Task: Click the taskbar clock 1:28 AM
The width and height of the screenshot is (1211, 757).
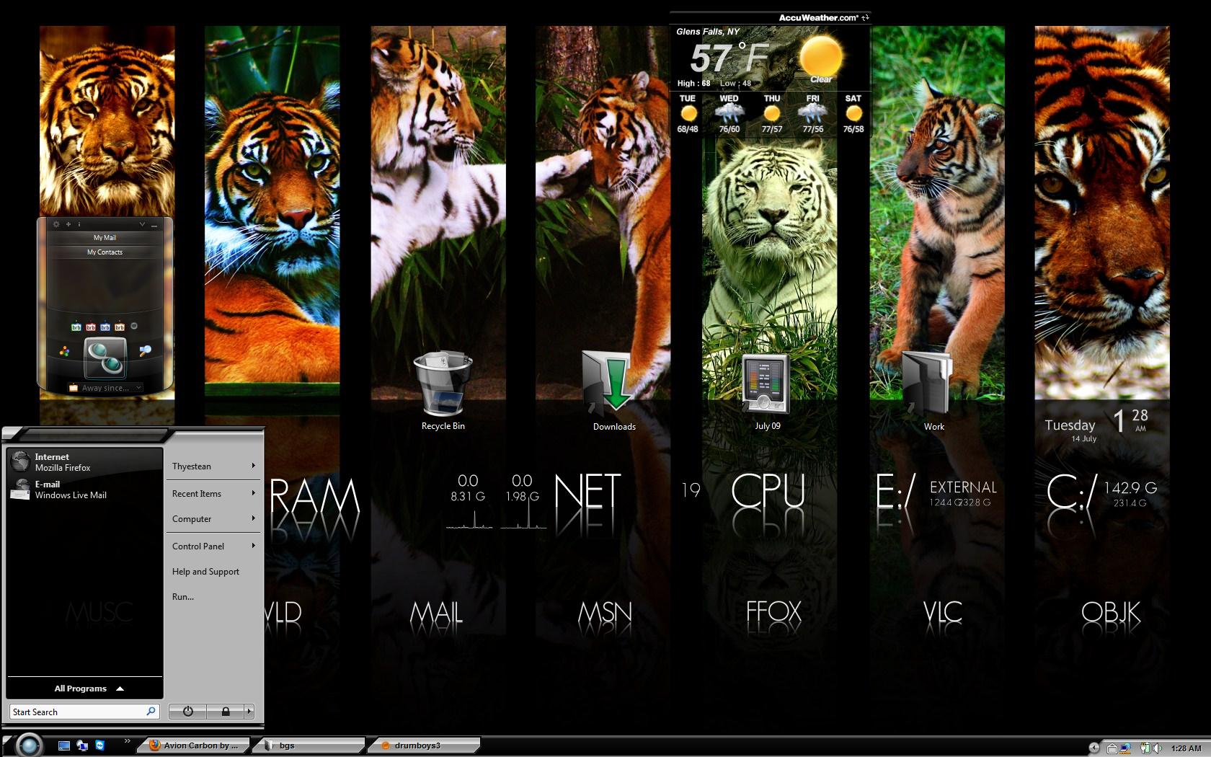Action: [x=1186, y=748]
